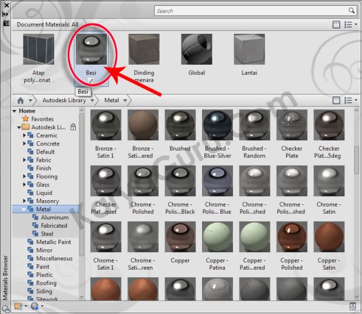Choose the Chrome - Polished material
The width and height of the screenshot is (362, 314).
coord(143,181)
